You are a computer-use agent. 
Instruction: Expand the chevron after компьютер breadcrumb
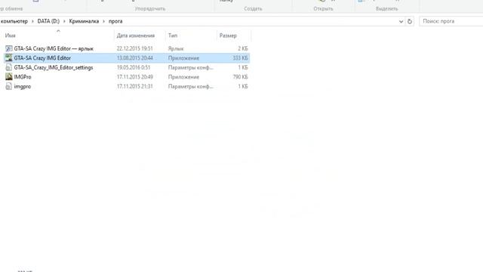(32, 21)
